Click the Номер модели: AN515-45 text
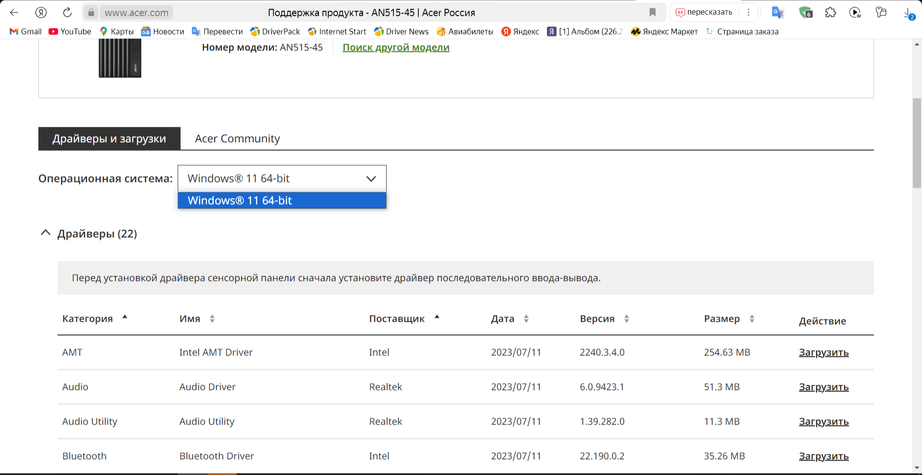Viewport: 922px width, 475px height. [x=262, y=47]
